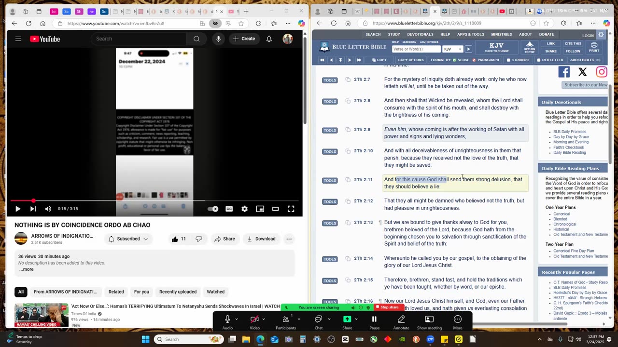618x347 pixels.
Task: Open the Windows Start menu
Action: click(x=145, y=339)
